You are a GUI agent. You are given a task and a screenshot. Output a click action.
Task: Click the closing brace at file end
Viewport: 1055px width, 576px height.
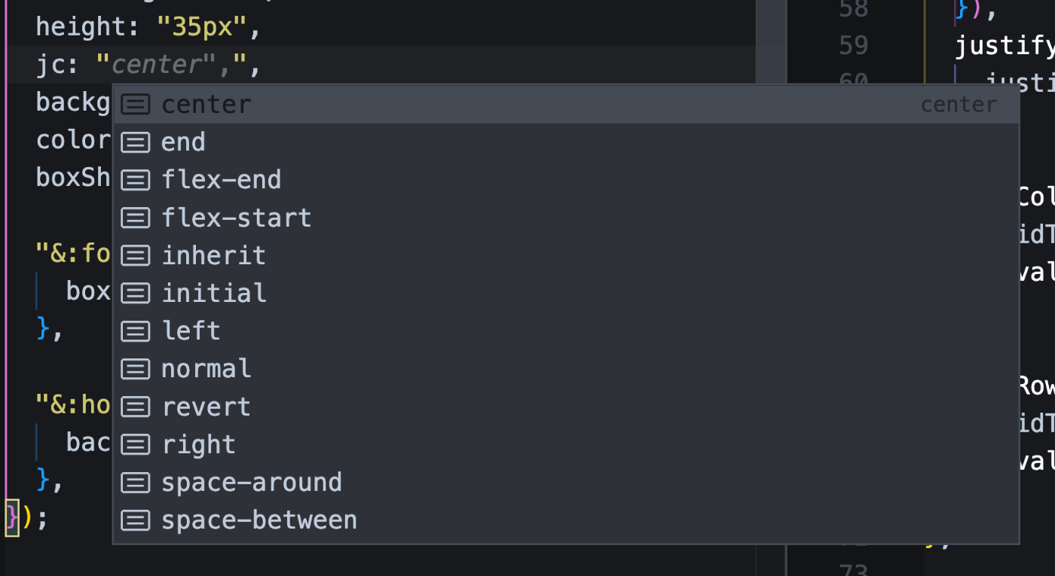(x=12, y=517)
